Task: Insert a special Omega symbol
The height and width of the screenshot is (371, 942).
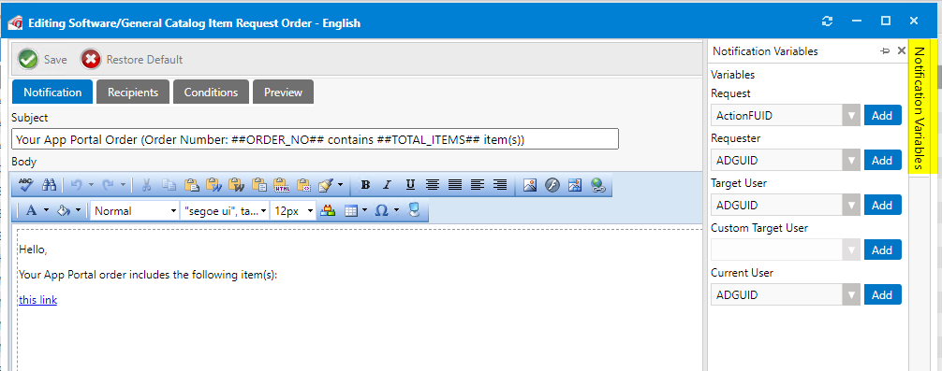Action: 381,211
